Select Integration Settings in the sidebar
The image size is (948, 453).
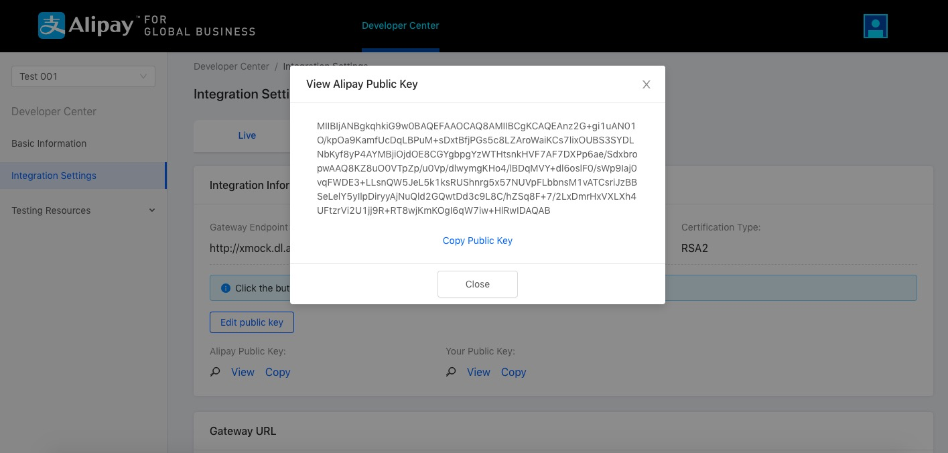point(54,176)
